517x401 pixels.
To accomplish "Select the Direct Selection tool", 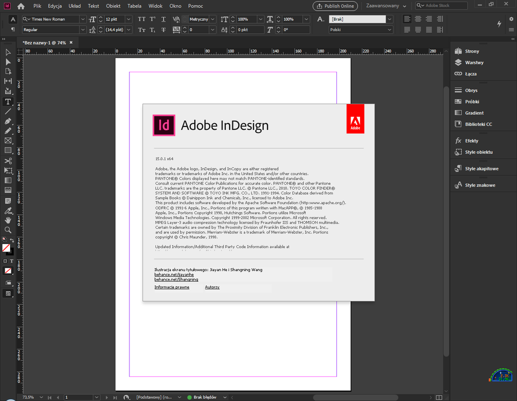I will pos(8,62).
